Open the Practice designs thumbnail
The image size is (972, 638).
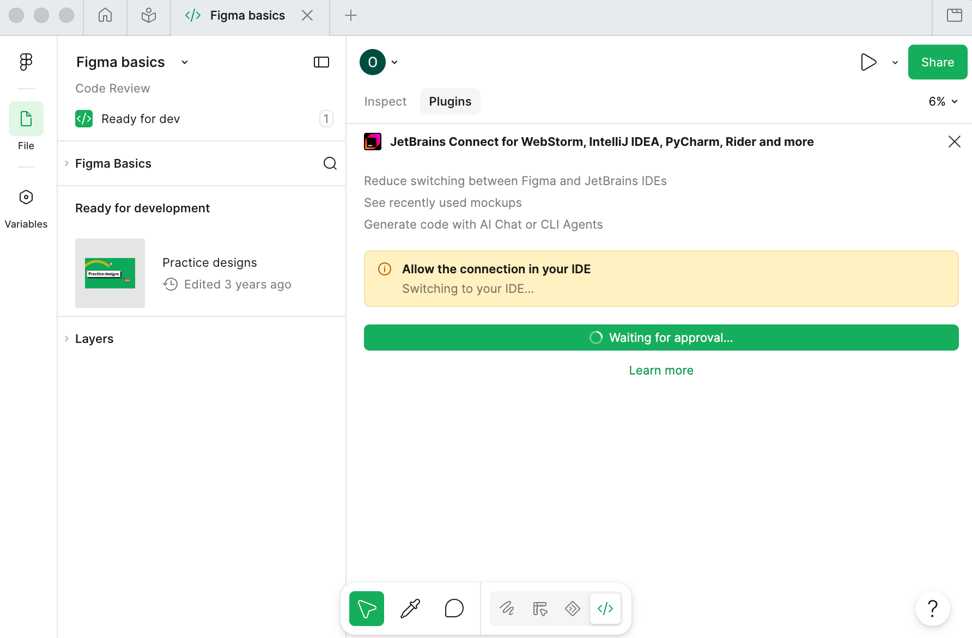tap(110, 273)
